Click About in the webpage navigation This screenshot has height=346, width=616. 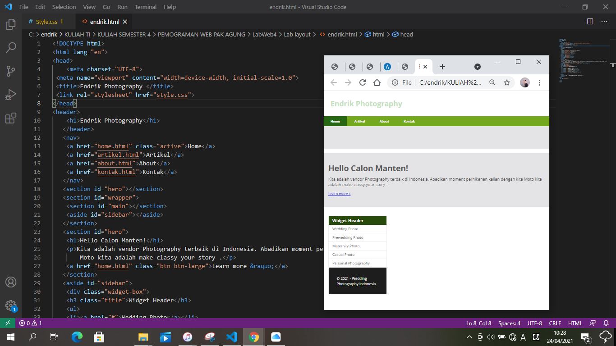point(384,121)
